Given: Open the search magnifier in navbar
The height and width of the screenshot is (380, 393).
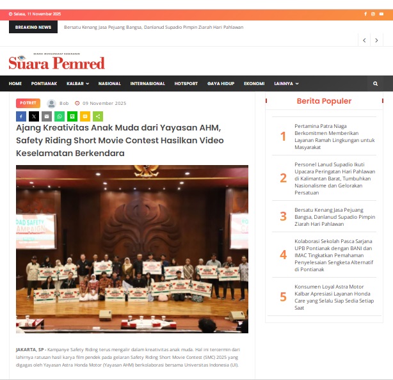Looking at the screenshot, I should [x=376, y=84].
